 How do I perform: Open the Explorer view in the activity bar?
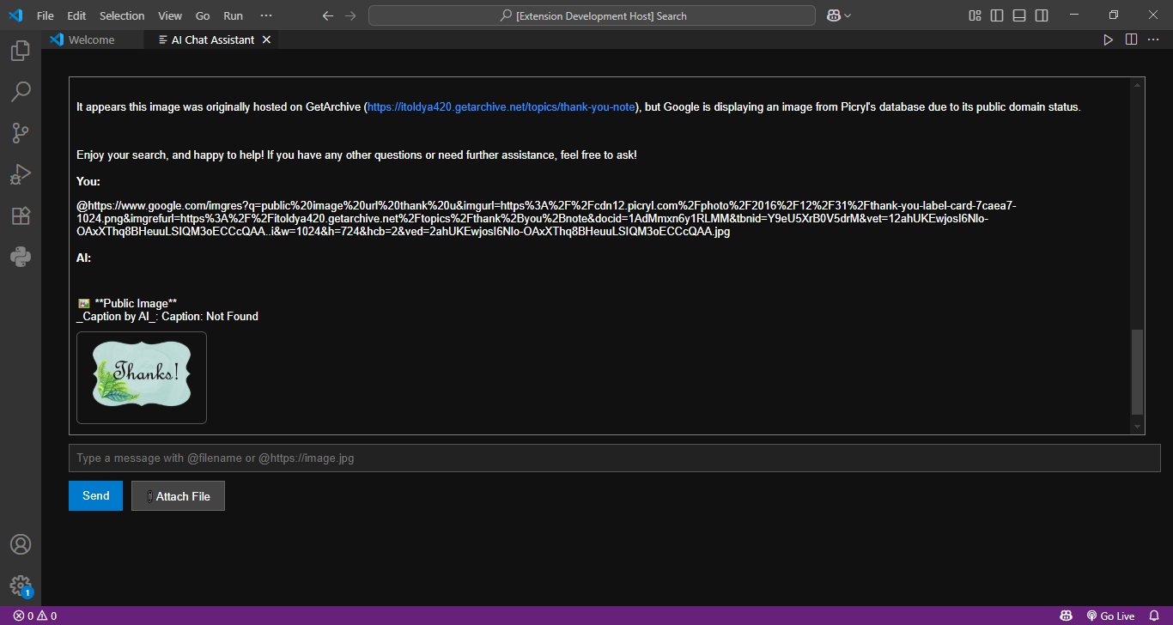pyautogui.click(x=21, y=51)
